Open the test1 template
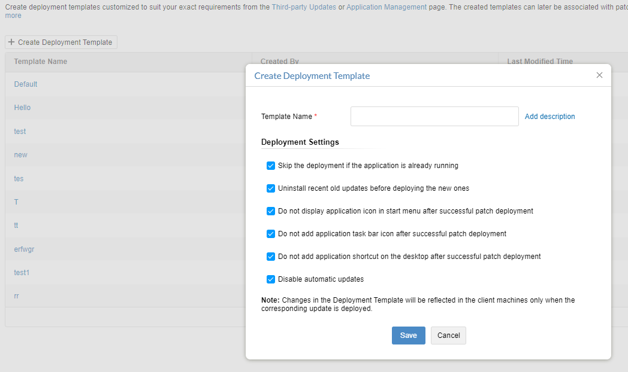This screenshot has height=372, width=628. click(22, 273)
